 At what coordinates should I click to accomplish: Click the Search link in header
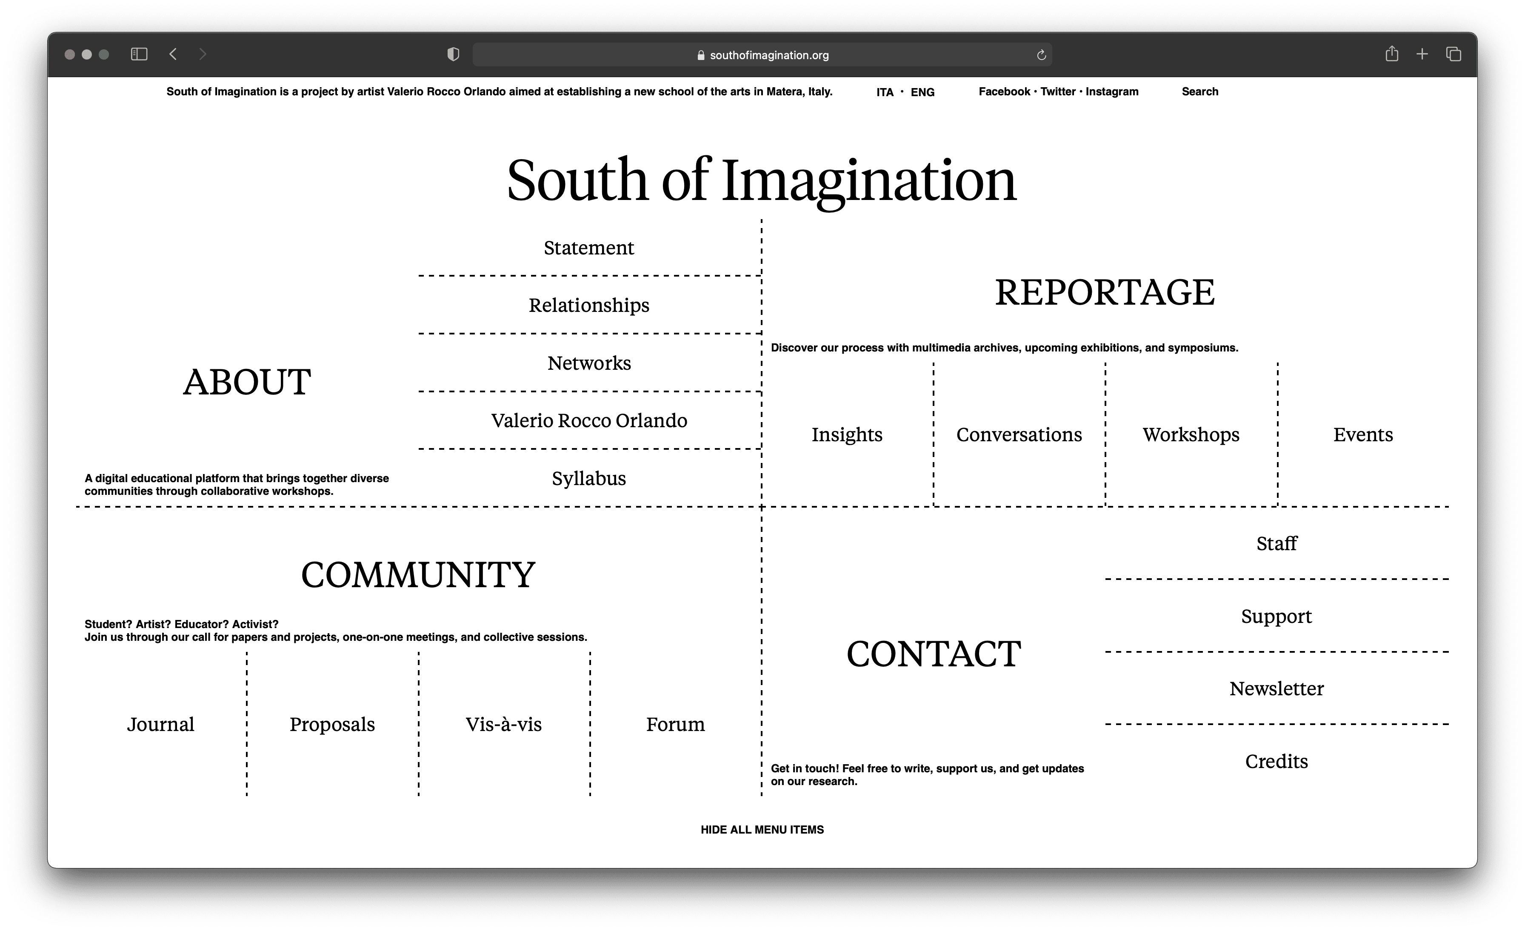pyautogui.click(x=1199, y=91)
